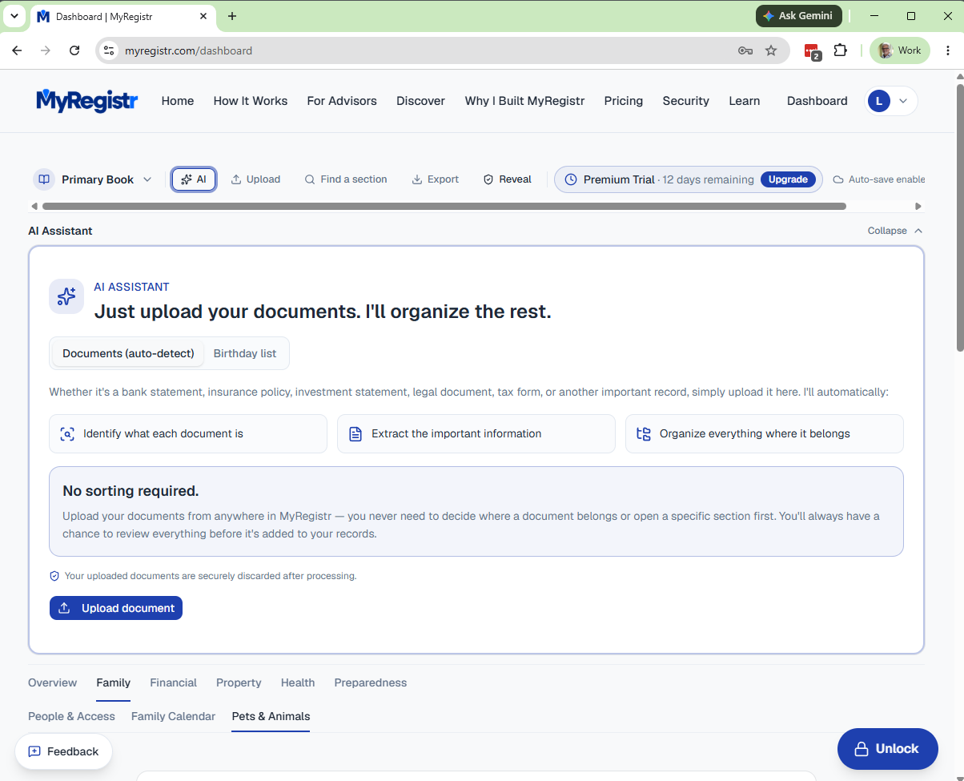
Task: Open the user account L dropdown
Action: click(x=892, y=101)
